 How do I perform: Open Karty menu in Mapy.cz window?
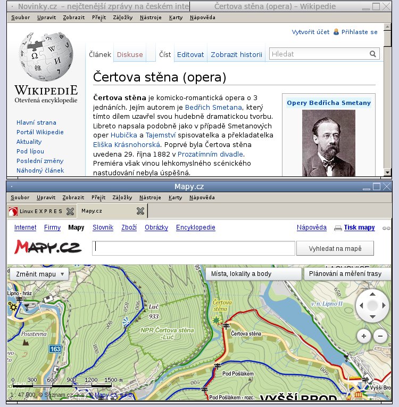175,198
